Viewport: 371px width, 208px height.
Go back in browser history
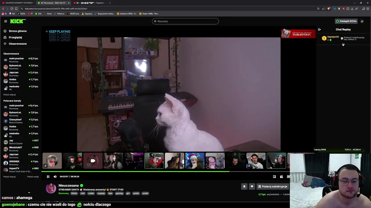click(x=3, y=9)
